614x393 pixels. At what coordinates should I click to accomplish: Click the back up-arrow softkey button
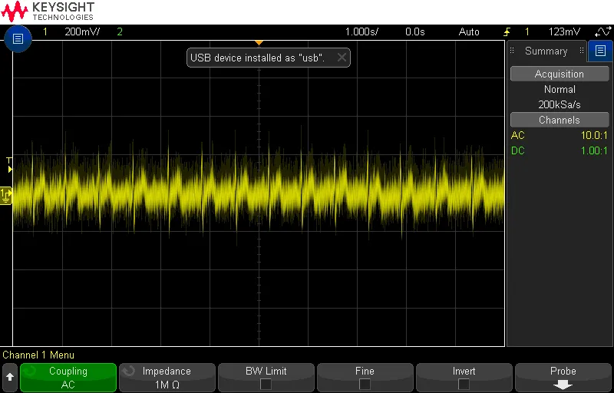(x=10, y=378)
